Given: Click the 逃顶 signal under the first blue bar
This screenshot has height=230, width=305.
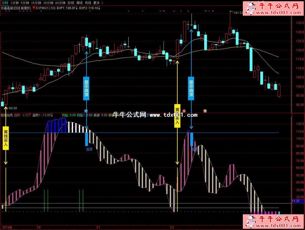Looking at the screenshot, I should [x=89, y=149].
